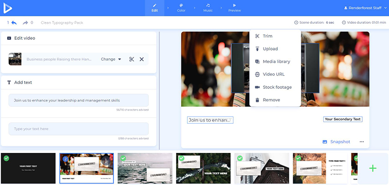Click the green checkmark on the first scene
This screenshot has height=185, width=389.
[x=6, y=158]
